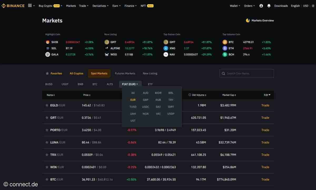Expand the Wallet dropdown
This screenshot has width=316, height=190.
click(x=234, y=6)
